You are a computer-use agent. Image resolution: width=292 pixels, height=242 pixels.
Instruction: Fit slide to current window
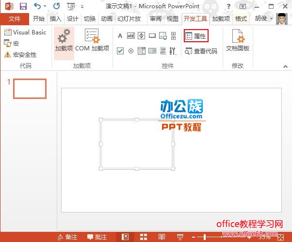tap(281, 237)
